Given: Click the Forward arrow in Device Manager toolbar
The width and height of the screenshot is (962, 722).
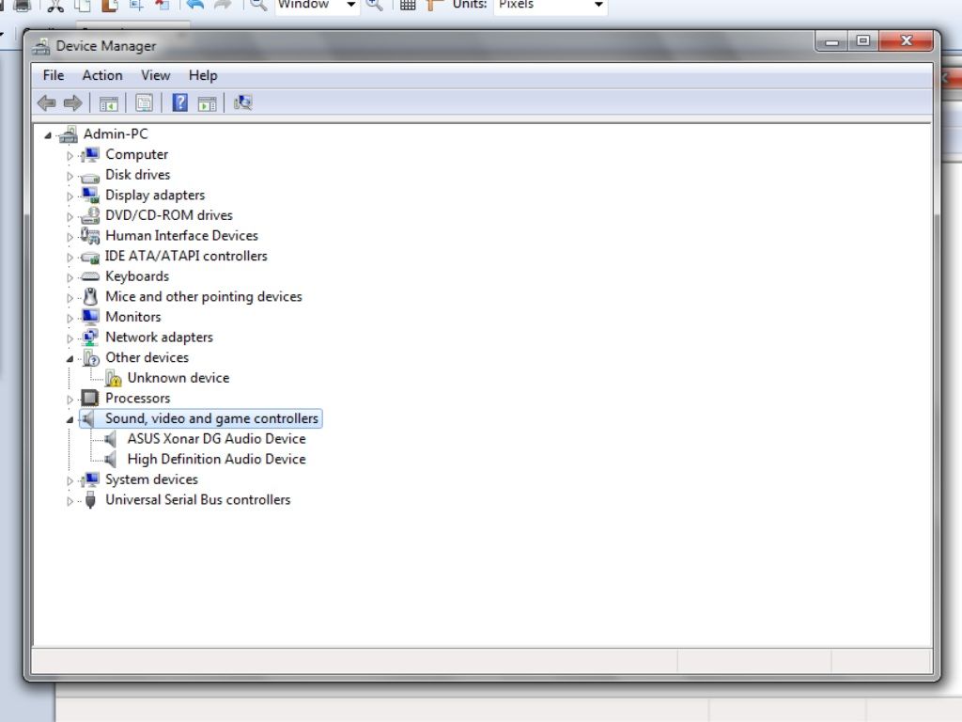Looking at the screenshot, I should click(72, 103).
